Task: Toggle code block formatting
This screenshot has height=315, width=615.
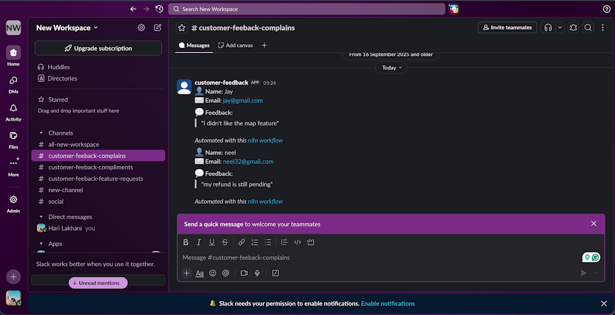Action: tap(311, 242)
